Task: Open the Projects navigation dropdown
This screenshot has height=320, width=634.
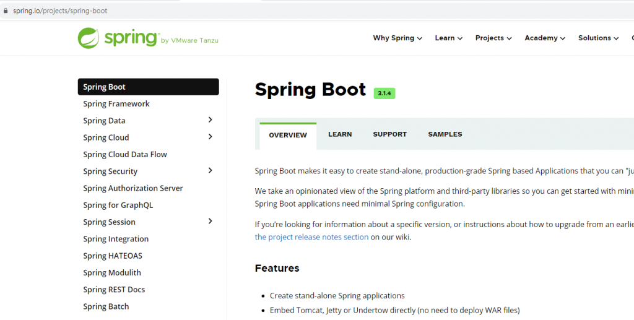Action: (x=493, y=38)
